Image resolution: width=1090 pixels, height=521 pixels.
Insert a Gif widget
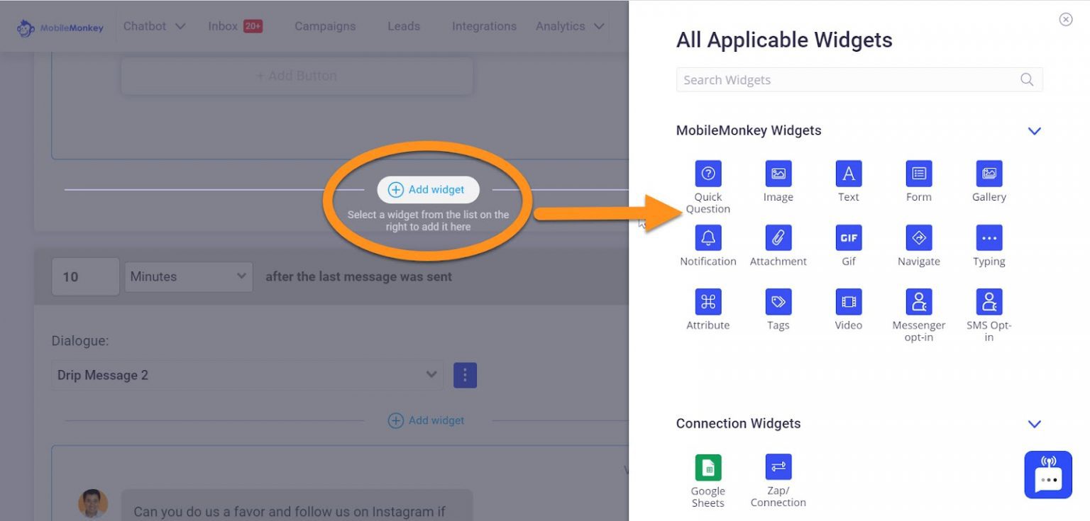848,238
